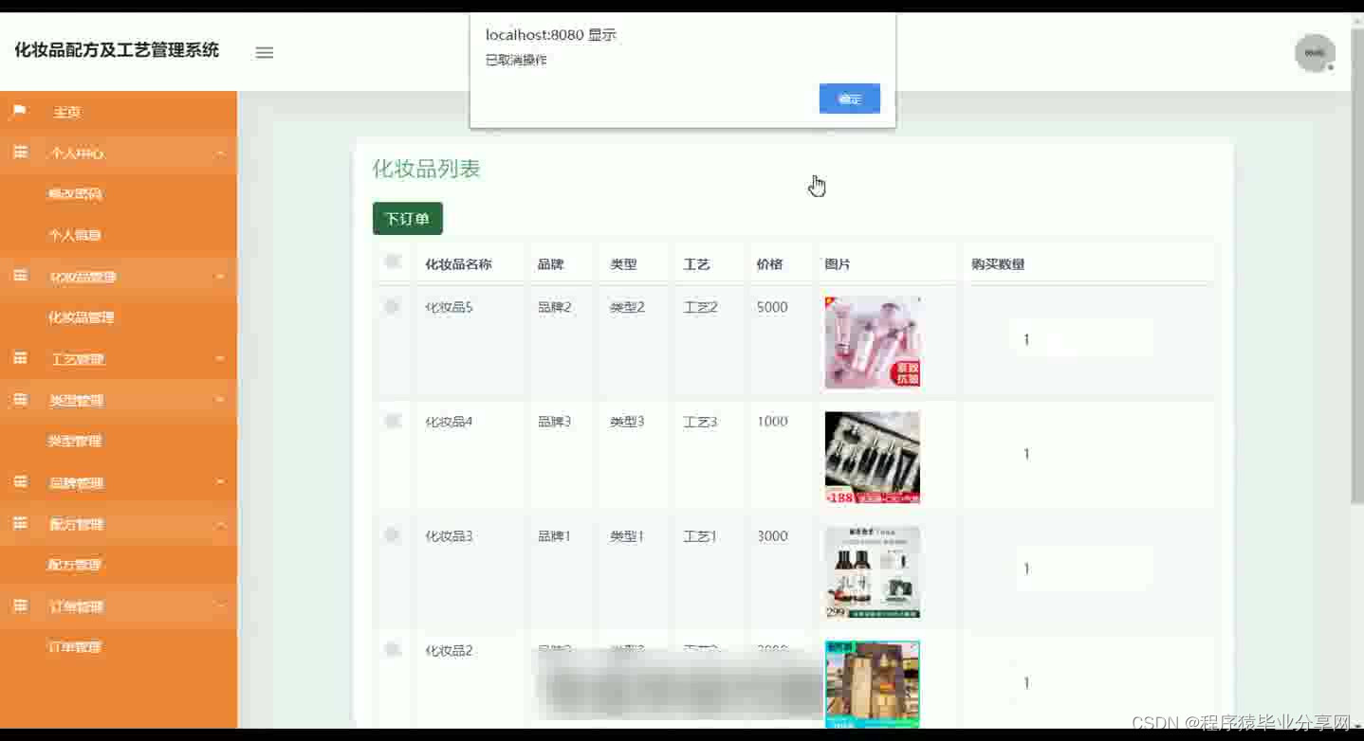Click the grid icon of the 化妆品管理 parent menu

click(x=20, y=276)
